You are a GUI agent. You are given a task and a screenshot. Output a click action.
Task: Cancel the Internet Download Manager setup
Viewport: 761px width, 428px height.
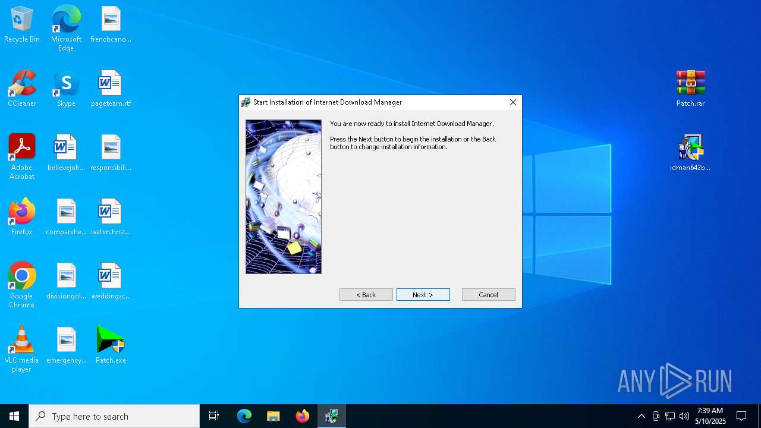click(489, 295)
